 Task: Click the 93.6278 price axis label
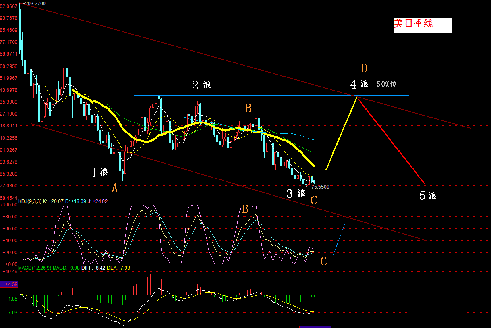tap(9, 162)
